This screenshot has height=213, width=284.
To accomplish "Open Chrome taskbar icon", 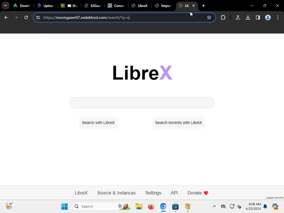I will click(x=163, y=206).
